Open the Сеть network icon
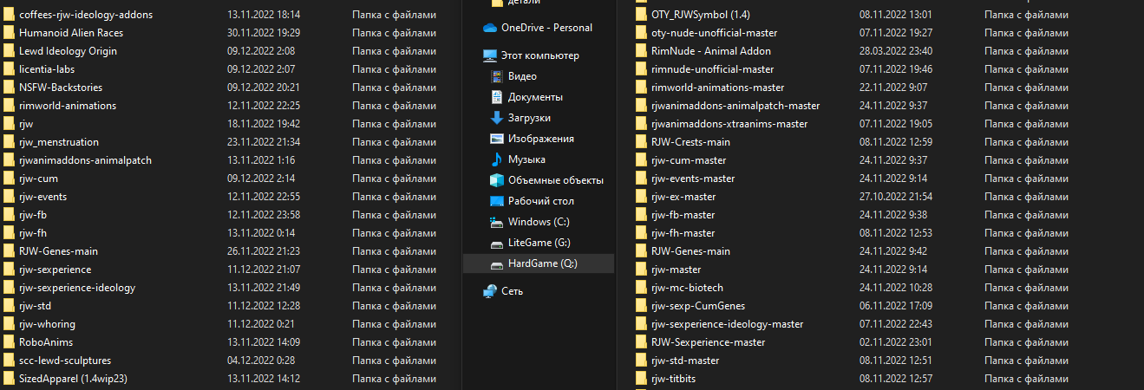1144x390 pixels. tap(490, 291)
